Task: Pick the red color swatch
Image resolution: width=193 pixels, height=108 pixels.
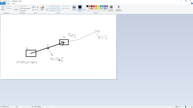Action: [94, 6]
